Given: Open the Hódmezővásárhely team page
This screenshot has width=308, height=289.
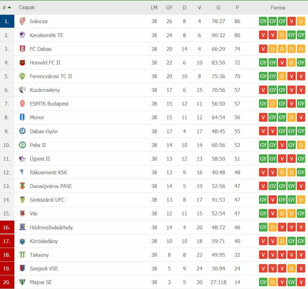Looking at the screenshot, I should [x=51, y=227].
